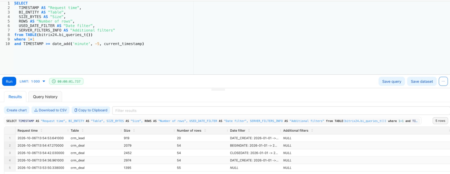Select timestamp 2026-10-06T13:54:47.270000
The height and width of the screenshot is (174, 450).
pyautogui.click(x=41, y=145)
